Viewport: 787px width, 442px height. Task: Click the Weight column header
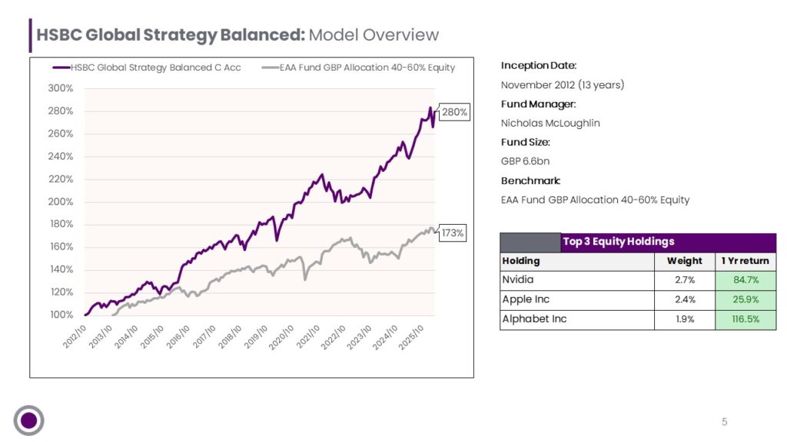[x=685, y=261]
